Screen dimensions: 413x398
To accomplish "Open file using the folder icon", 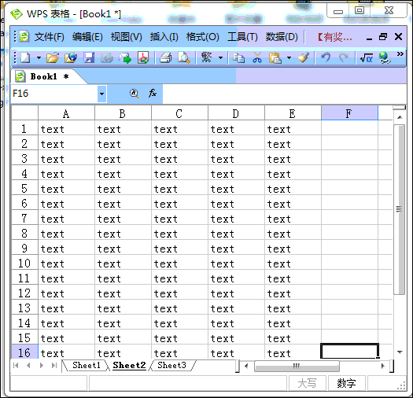I will [53, 57].
